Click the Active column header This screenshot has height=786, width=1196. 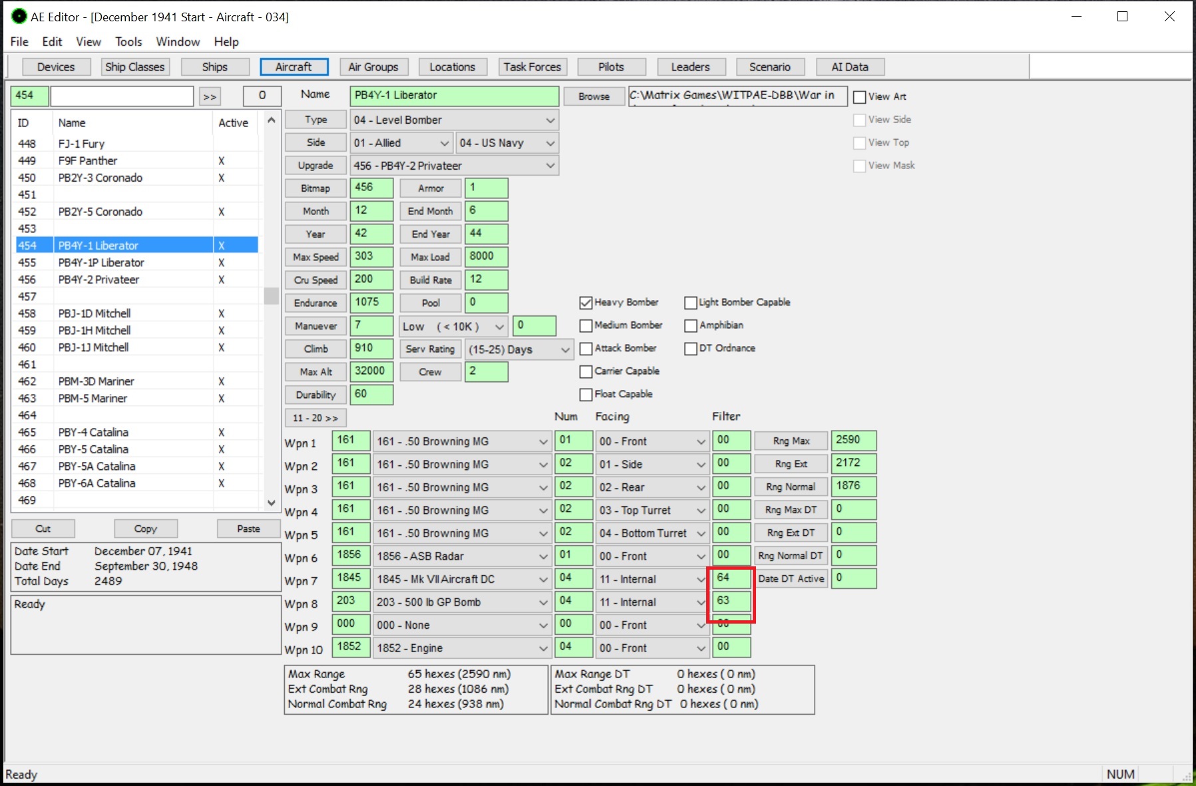tap(234, 123)
